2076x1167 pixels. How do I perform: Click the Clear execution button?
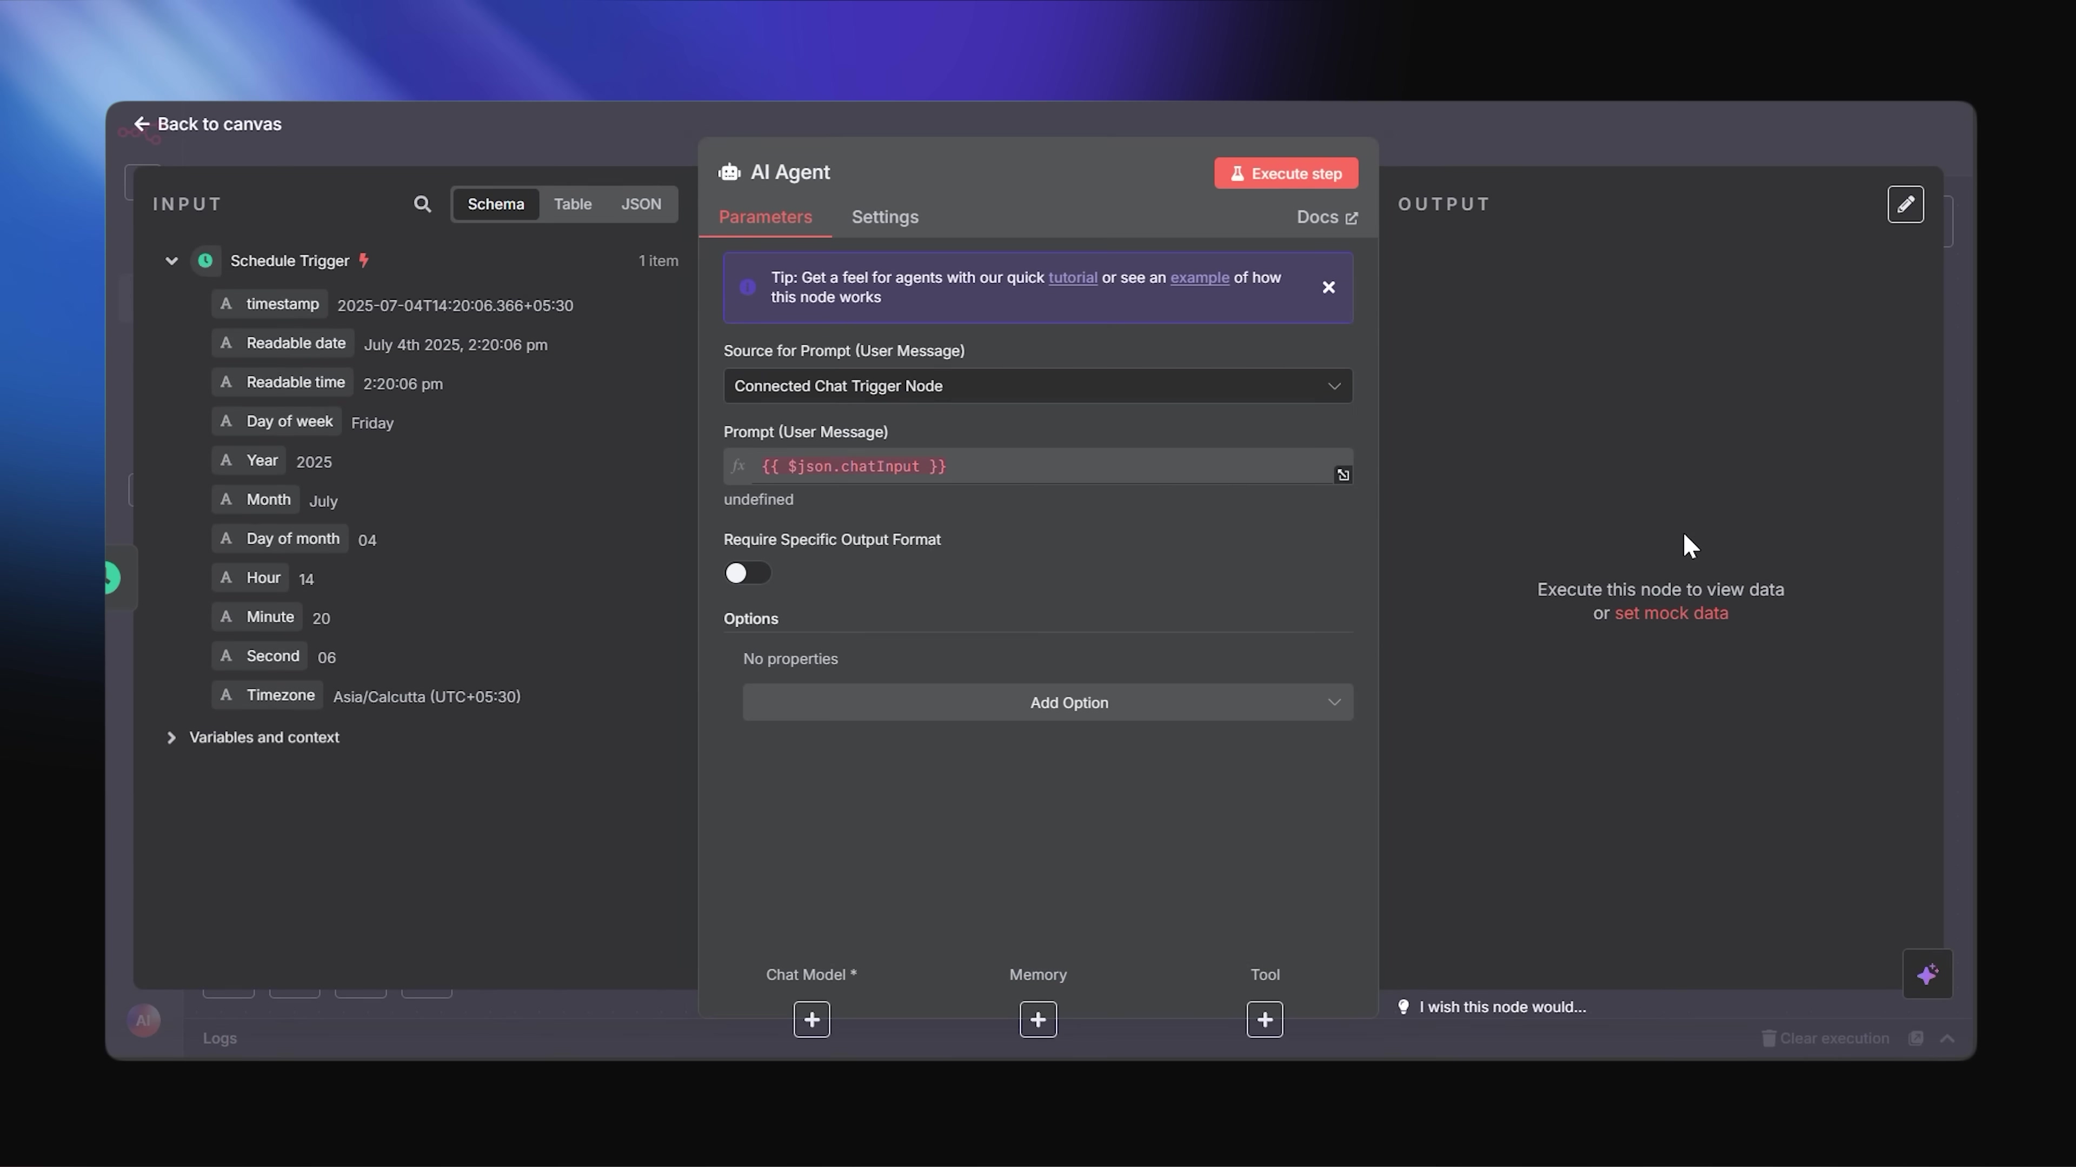[x=1825, y=1039]
